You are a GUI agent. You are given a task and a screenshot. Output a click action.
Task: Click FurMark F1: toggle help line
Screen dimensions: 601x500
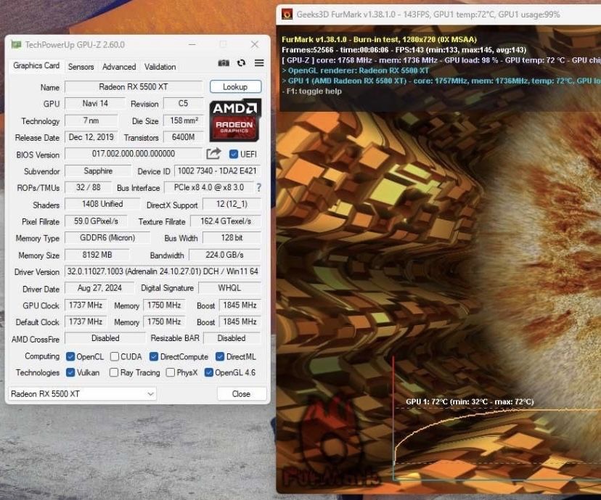[311, 91]
